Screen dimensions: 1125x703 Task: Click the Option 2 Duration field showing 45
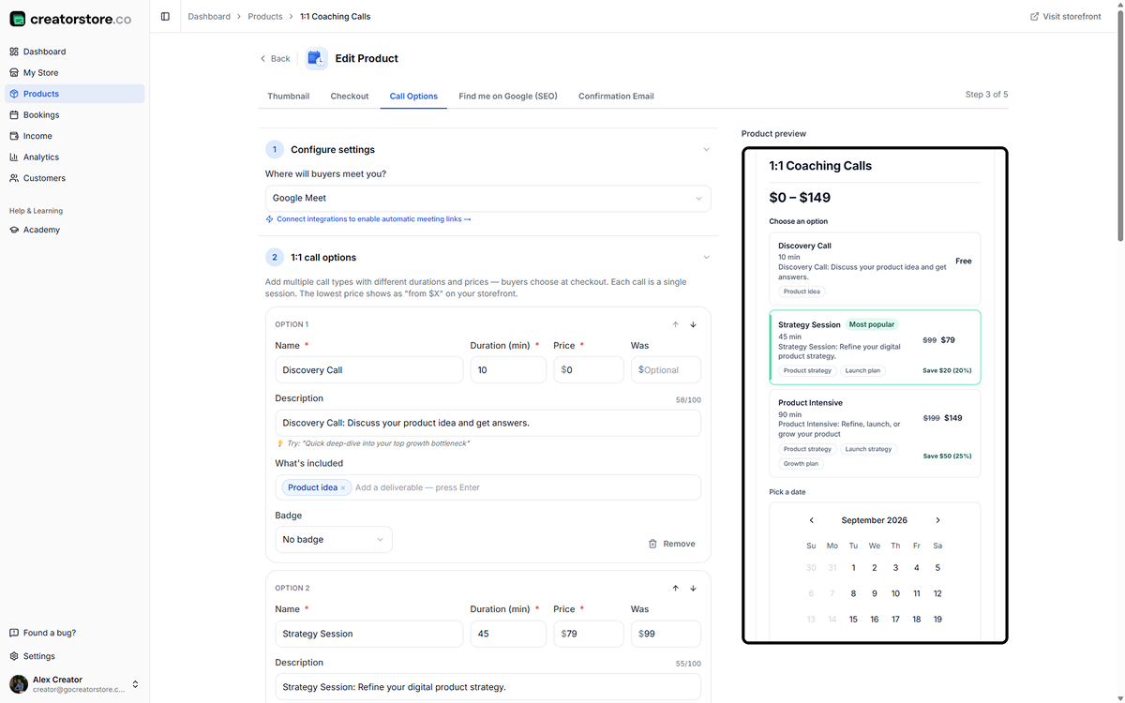pyautogui.click(x=508, y=634)
